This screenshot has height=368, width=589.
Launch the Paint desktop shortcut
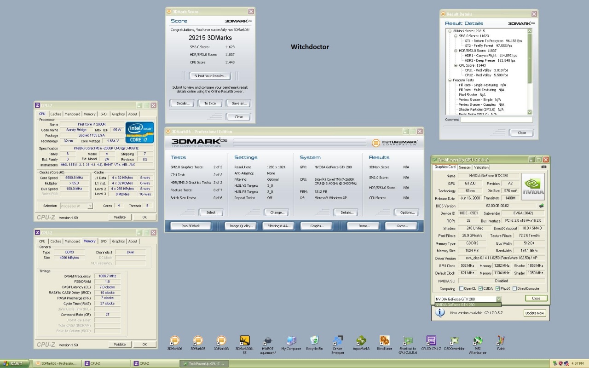pyautogui.click(x=501, y=341)
